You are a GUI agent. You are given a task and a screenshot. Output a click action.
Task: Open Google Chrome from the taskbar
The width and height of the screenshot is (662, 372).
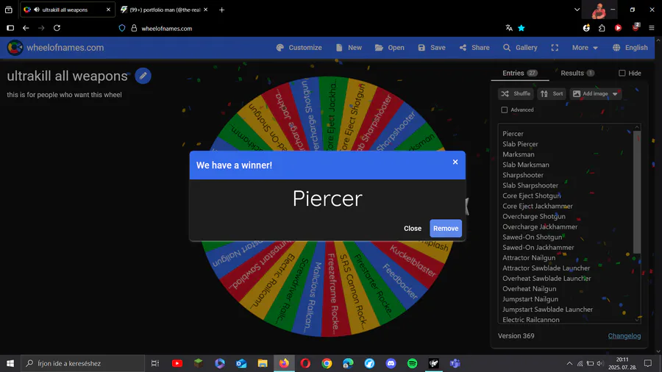327,363
